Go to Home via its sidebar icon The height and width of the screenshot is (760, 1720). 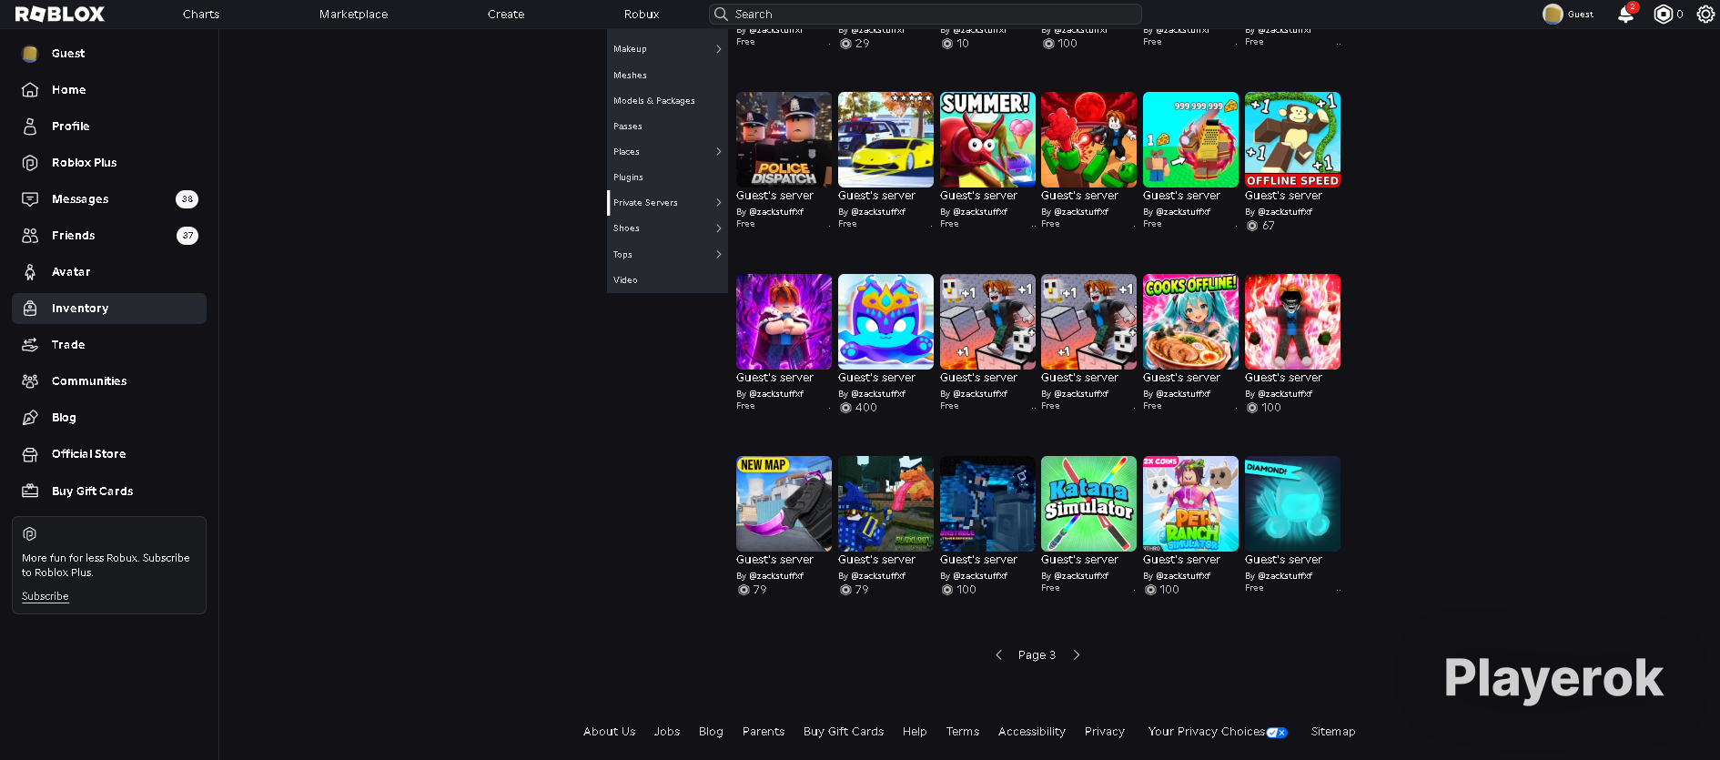(x=30, y=90)
